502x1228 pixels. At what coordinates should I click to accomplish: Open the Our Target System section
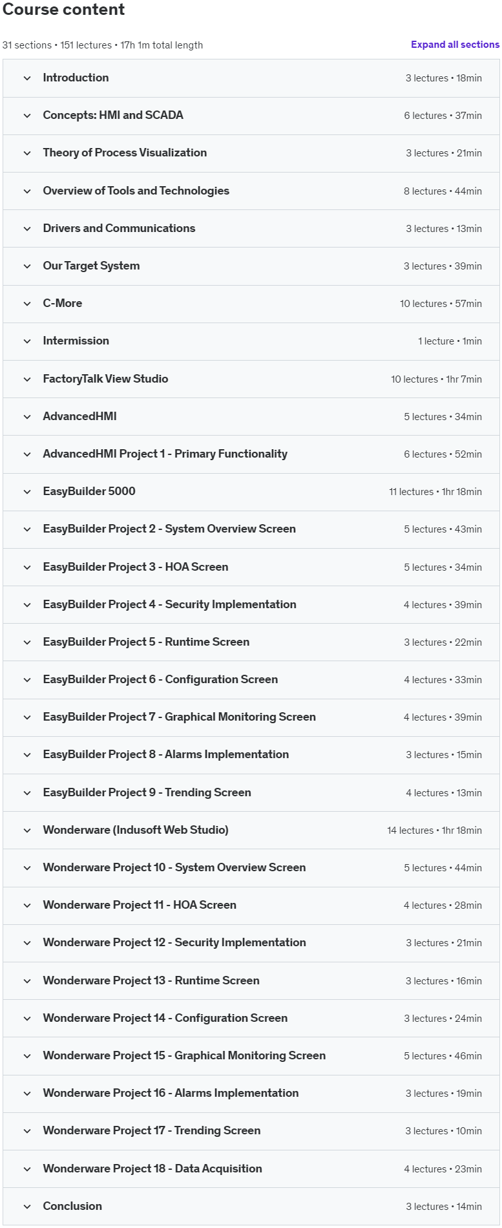[91, 266]
